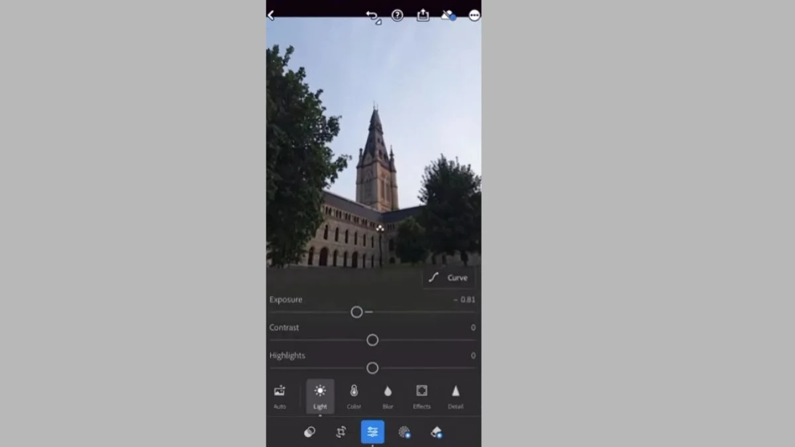Select the crop and rotate tool

341,432
